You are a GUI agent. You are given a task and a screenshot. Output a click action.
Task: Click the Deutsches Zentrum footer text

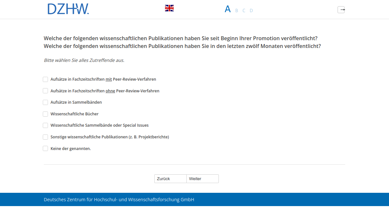tap(119, 199)
